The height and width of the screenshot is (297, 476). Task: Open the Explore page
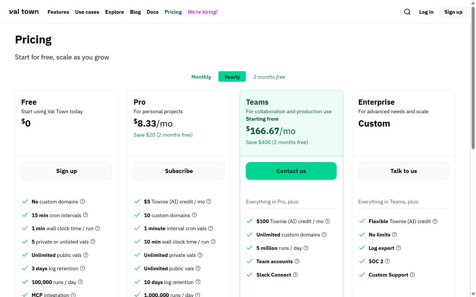(115, 12)
